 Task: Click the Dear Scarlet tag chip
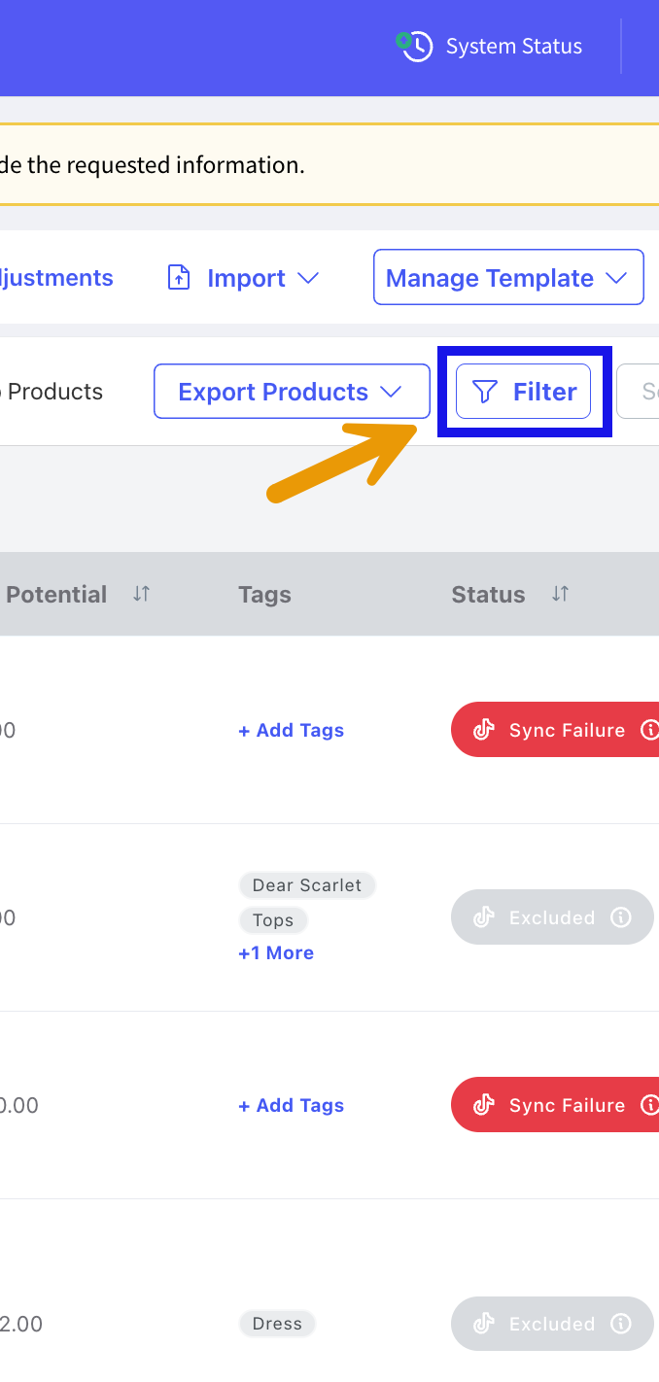pyautogui.click(x=307, y=885)
